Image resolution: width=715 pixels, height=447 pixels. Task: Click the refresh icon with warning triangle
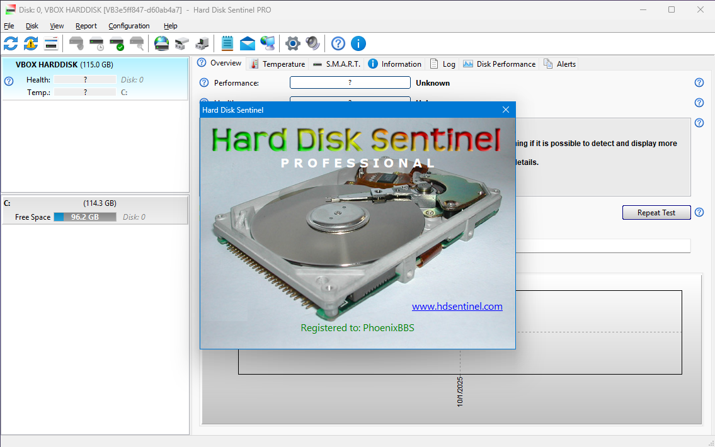coord(31,43)
